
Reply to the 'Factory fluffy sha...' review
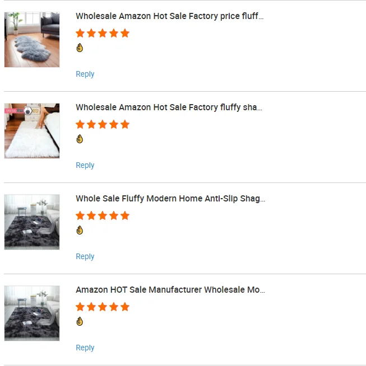click(85, 166)
